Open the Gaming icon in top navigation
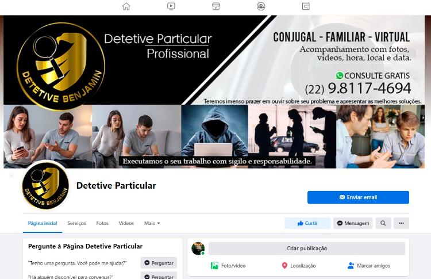This screenshot has width=431, height=279. click(x=306, y=6)
